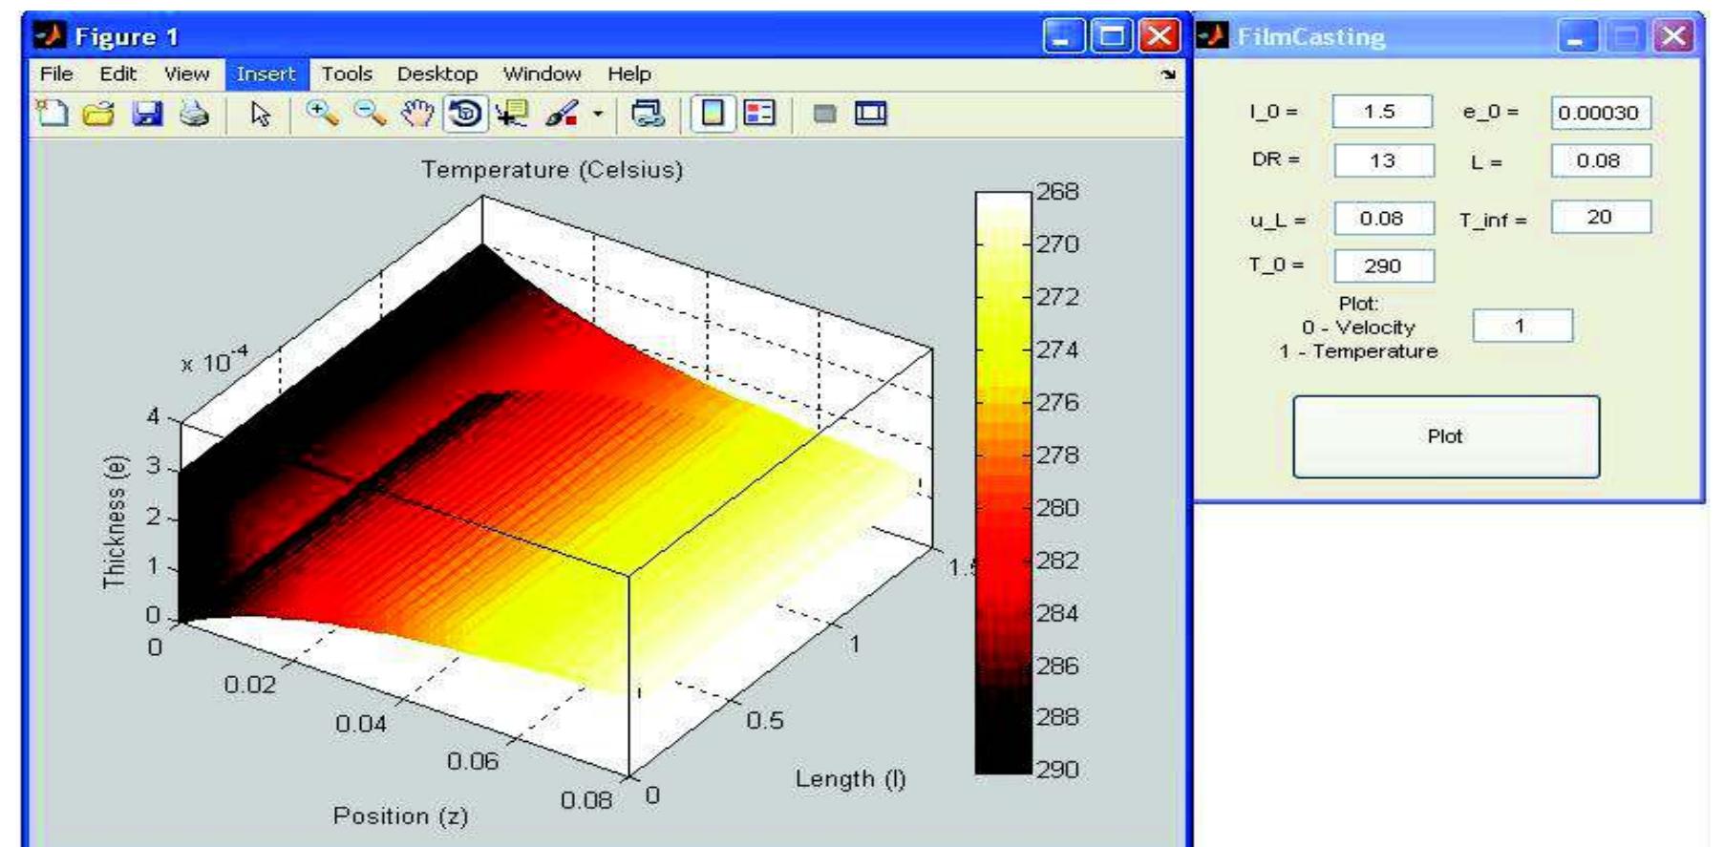This screenshot has height=847, width=1724.
Task: Click the T_inf input field
Action: point(1601,217)
